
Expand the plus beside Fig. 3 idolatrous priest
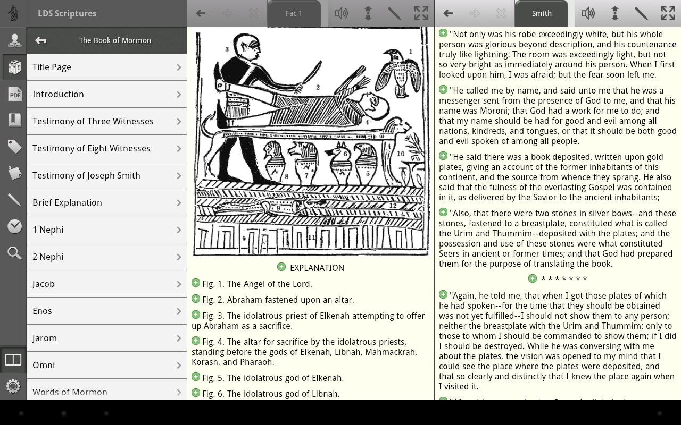[x=196, y=314]
